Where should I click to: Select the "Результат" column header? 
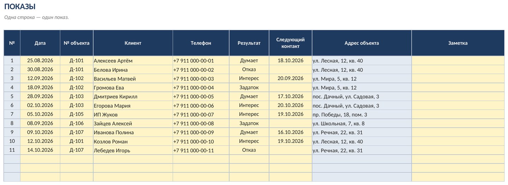(x=249, y=43)
